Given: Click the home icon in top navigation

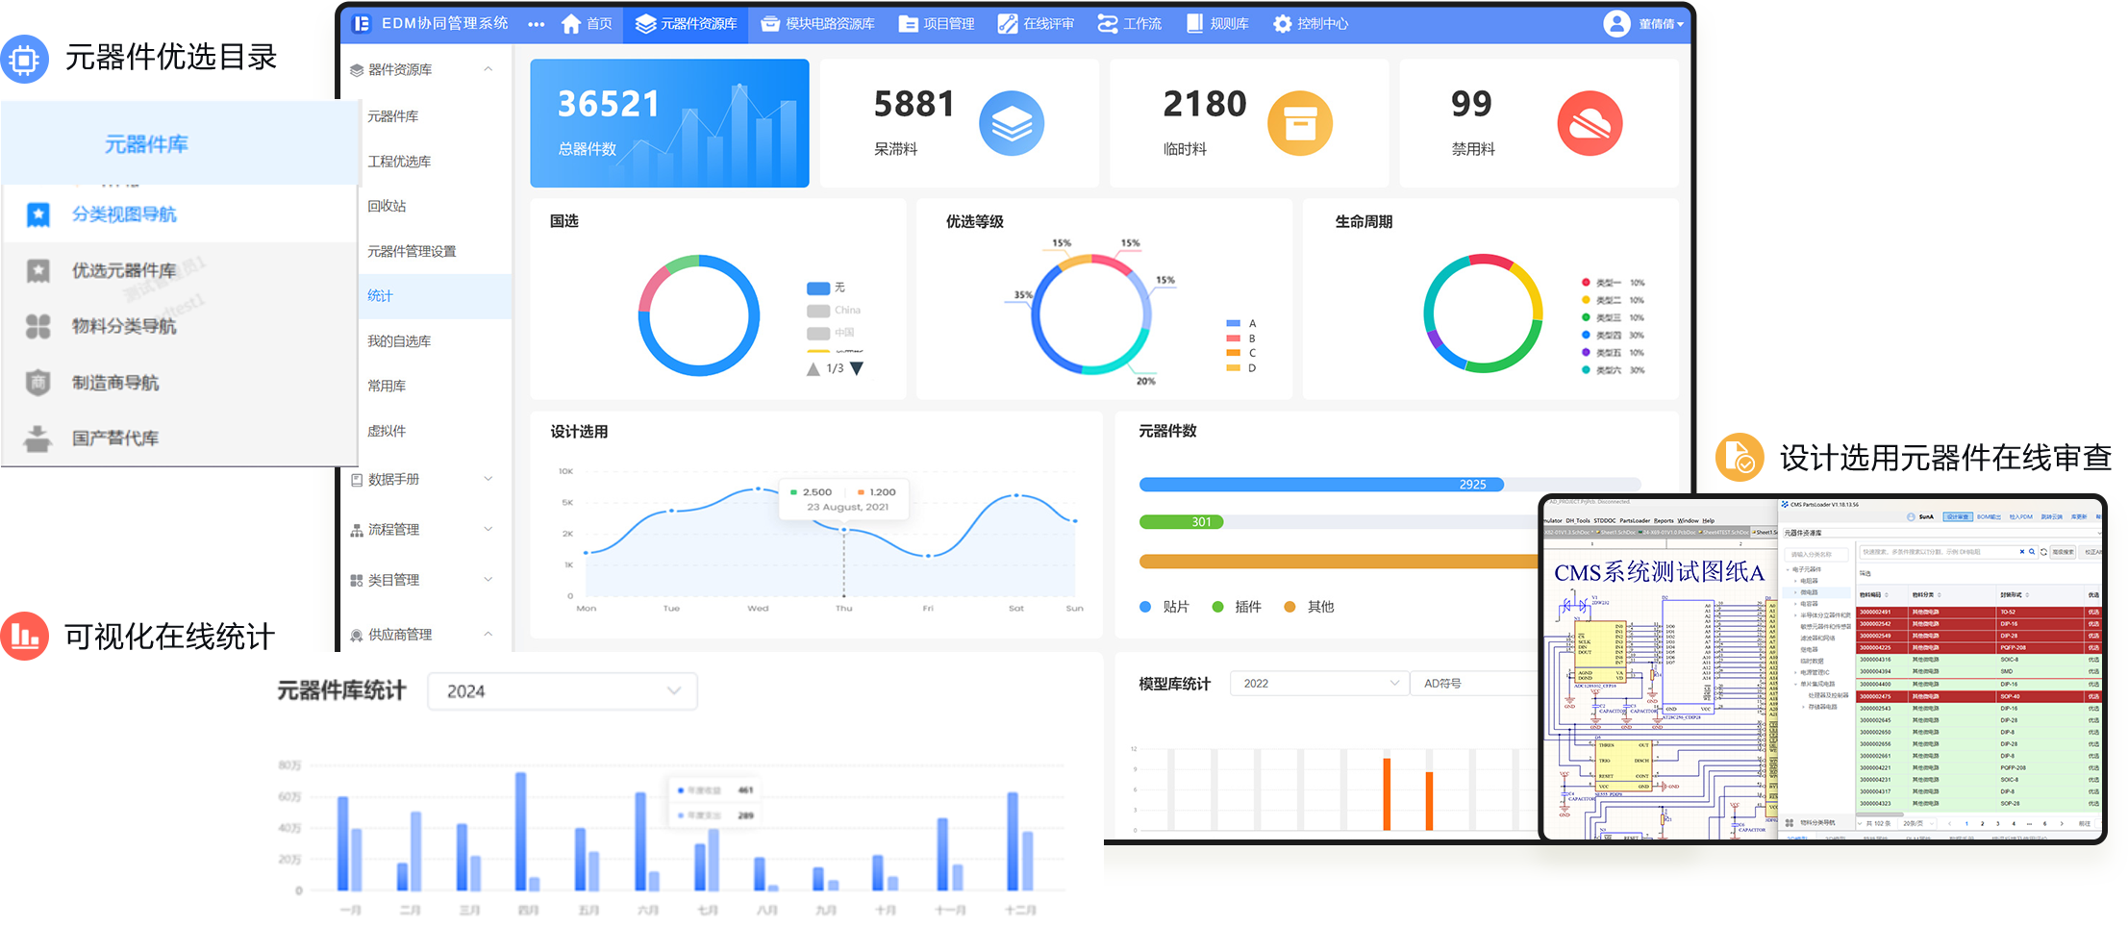Looking at the screenshot, I should pos(571,24).
